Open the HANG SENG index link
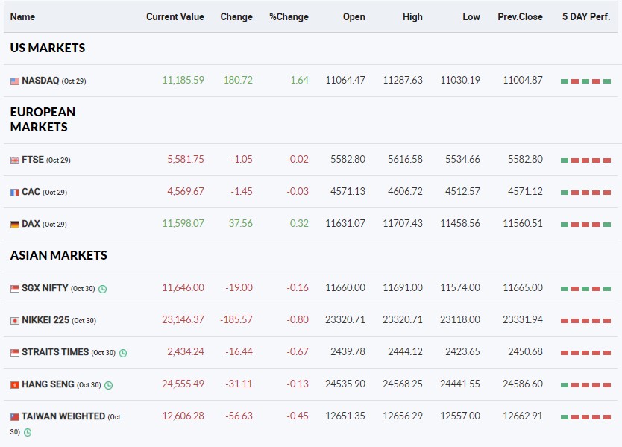The height and width of the screenshot is (447, 622). pyautogui.click(x=48, y=384)
